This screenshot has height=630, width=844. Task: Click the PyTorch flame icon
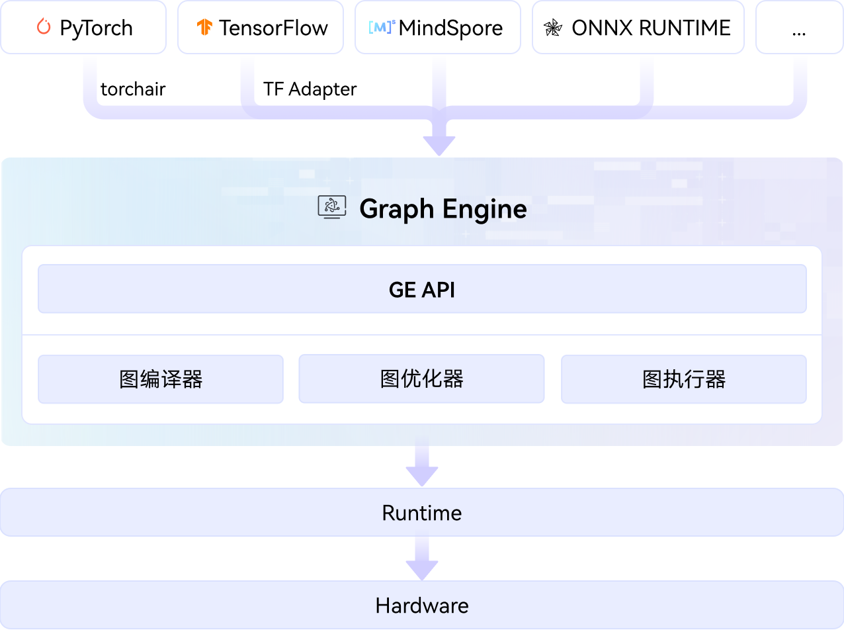tap(44, 27)
